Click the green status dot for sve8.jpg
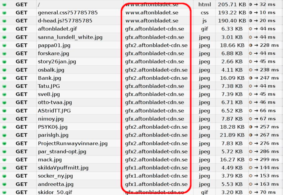The image size is (283, 195). pos(4,94)
